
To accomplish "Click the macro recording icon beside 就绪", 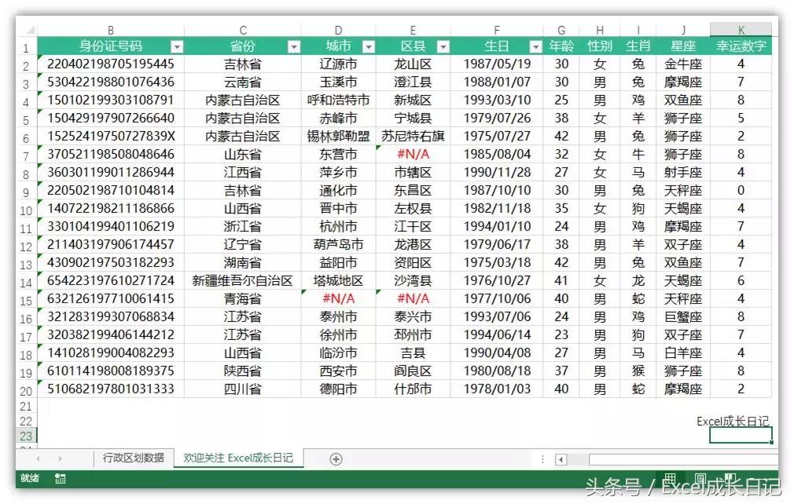I will click(x=60, y=477).
